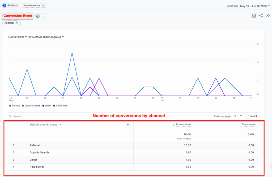Toggle the Direct legend color dot
Screen dimensions: 272x177
[44, 106]
